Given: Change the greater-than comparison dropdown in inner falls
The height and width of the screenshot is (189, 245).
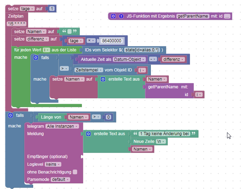Looking at the screenshot, I should pos(64,69).
